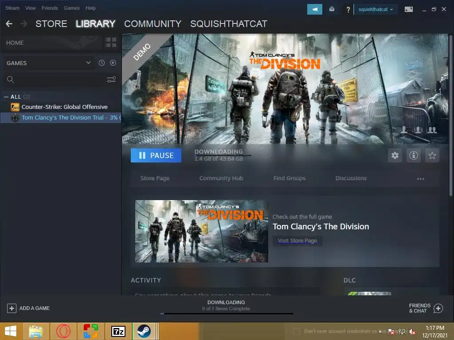This screenshot has width=454, height=340.
Task: Click the forward navigation arrow
Action: (x=24, y=24)
